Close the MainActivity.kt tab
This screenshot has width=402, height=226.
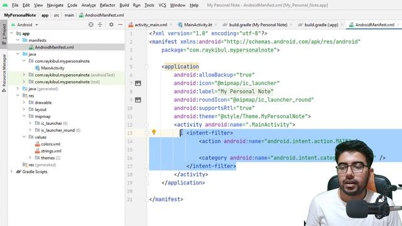(x=216, y=25)
